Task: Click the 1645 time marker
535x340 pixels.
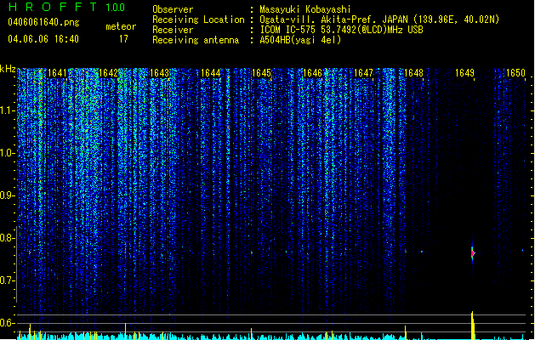Action: (261, 73)
